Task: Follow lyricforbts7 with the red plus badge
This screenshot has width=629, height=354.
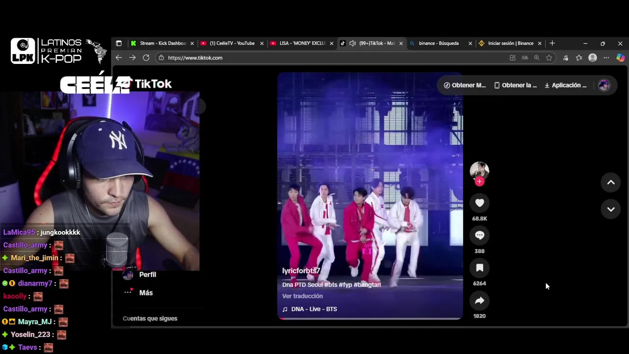Action: (x=480, y=181)
